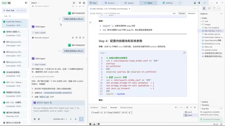Toggle the sidebar collapse icon next to SOLO
This screenshot has height=126, width=225.
26,3
